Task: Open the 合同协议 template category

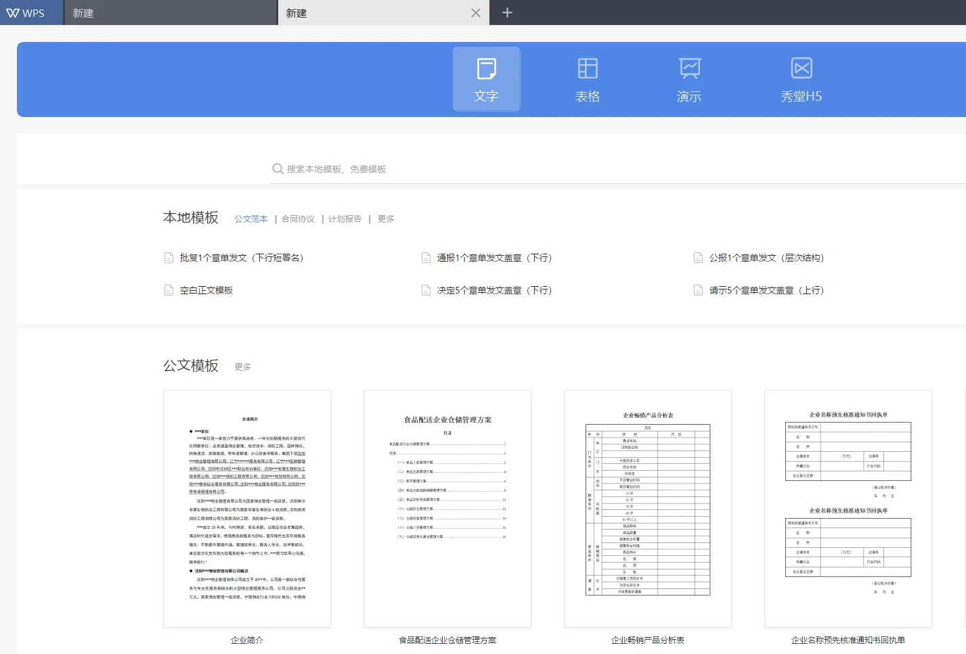Action: pos(298,218)
